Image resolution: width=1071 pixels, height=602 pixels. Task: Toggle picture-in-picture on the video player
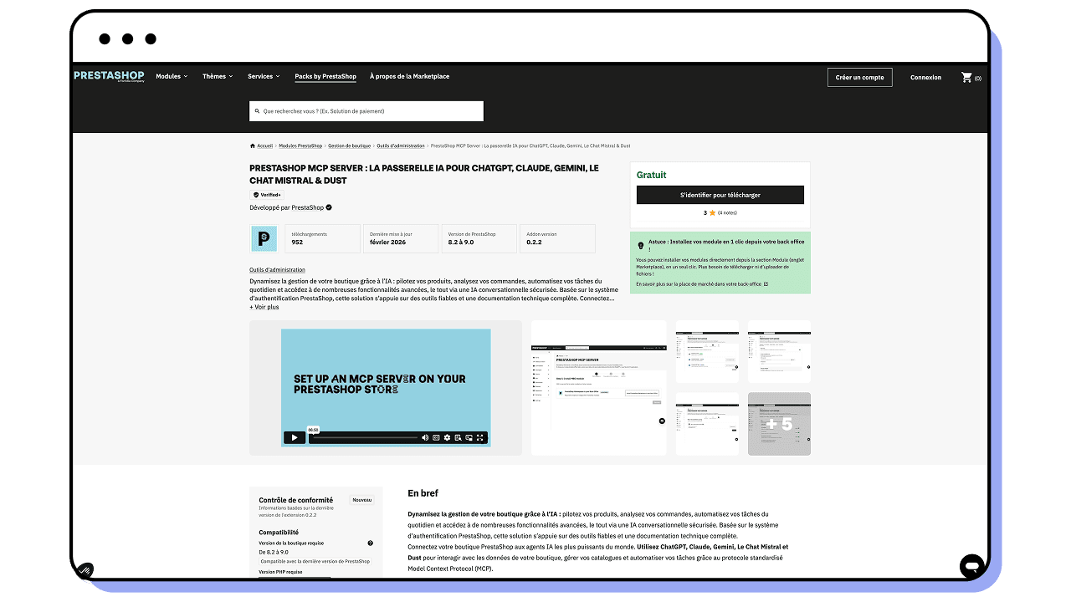pos(469,437)
